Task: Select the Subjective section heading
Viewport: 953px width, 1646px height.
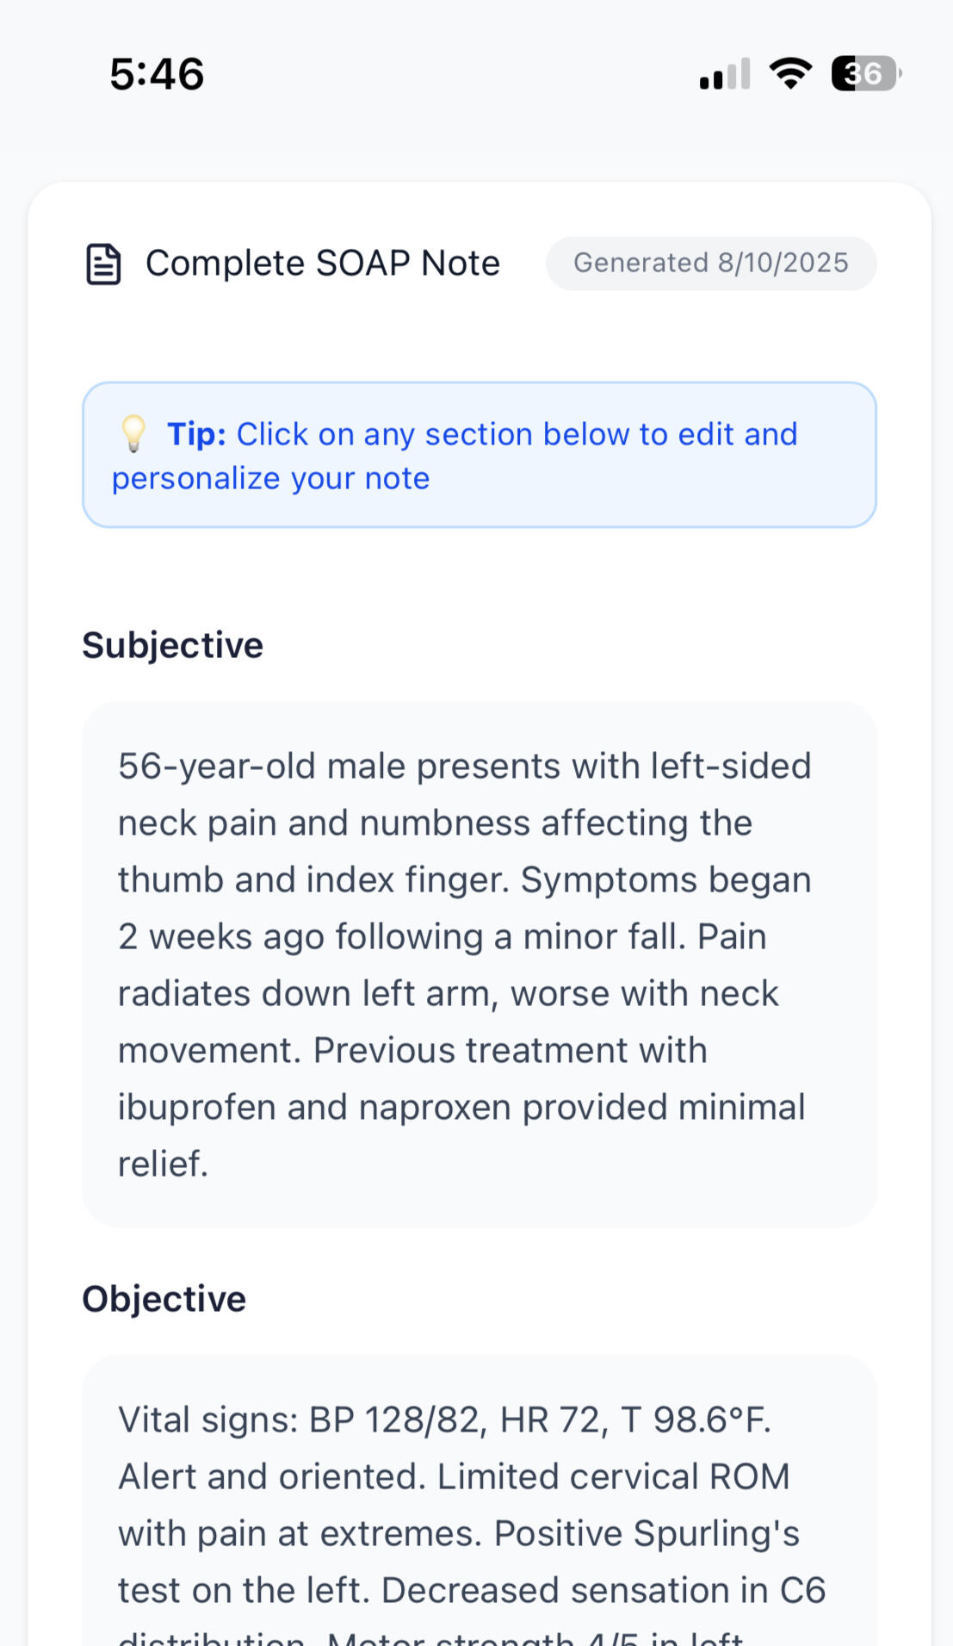Action: pos(172,645)
